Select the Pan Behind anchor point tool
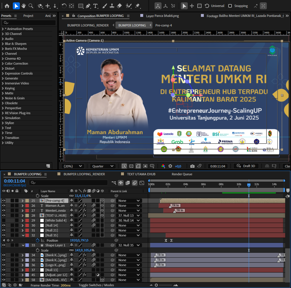Screen dimensions: 291x288 click(71, 6)
